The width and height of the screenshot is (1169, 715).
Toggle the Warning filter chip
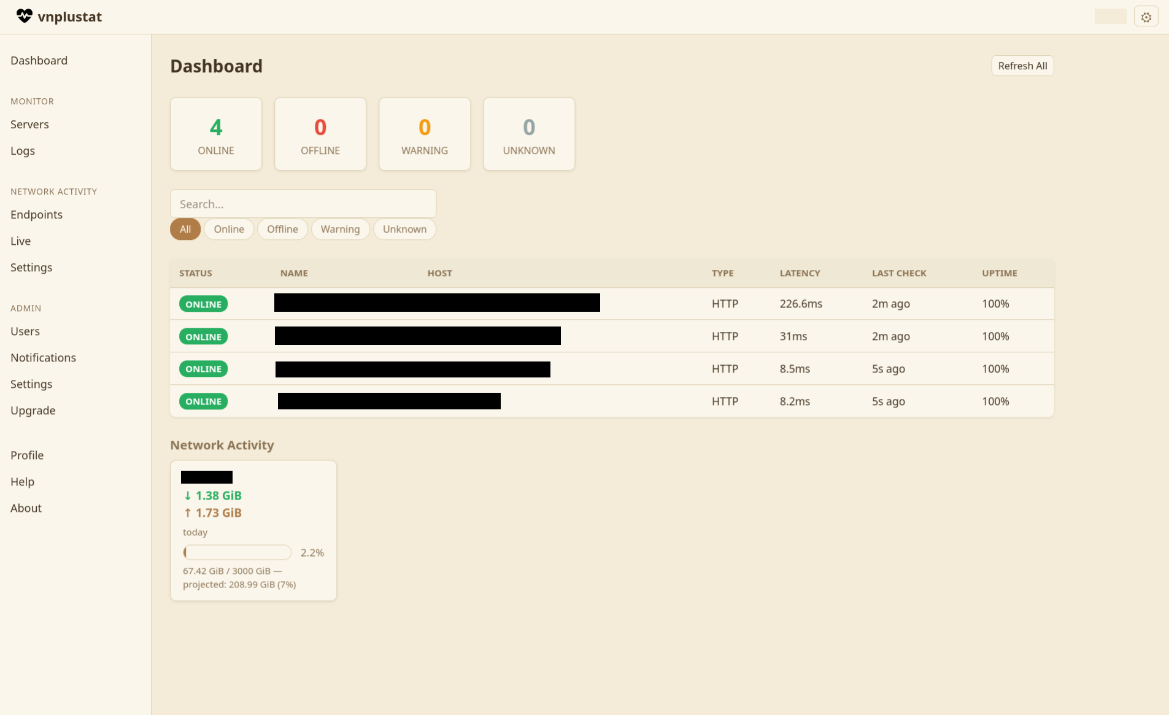point(340,229)
